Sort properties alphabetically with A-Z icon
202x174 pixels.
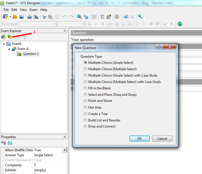[10, 143]
